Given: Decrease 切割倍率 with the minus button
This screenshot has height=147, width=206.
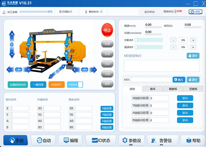Looking at the screenshot, I should pyautogui.click(x=173, y=40).
